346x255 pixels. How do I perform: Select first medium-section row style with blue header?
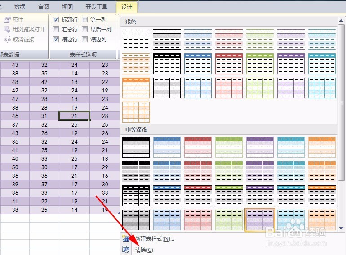167,147
